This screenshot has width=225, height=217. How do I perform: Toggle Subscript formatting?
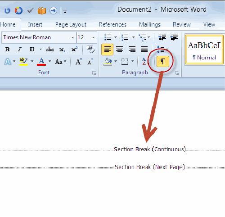point(62,50)
